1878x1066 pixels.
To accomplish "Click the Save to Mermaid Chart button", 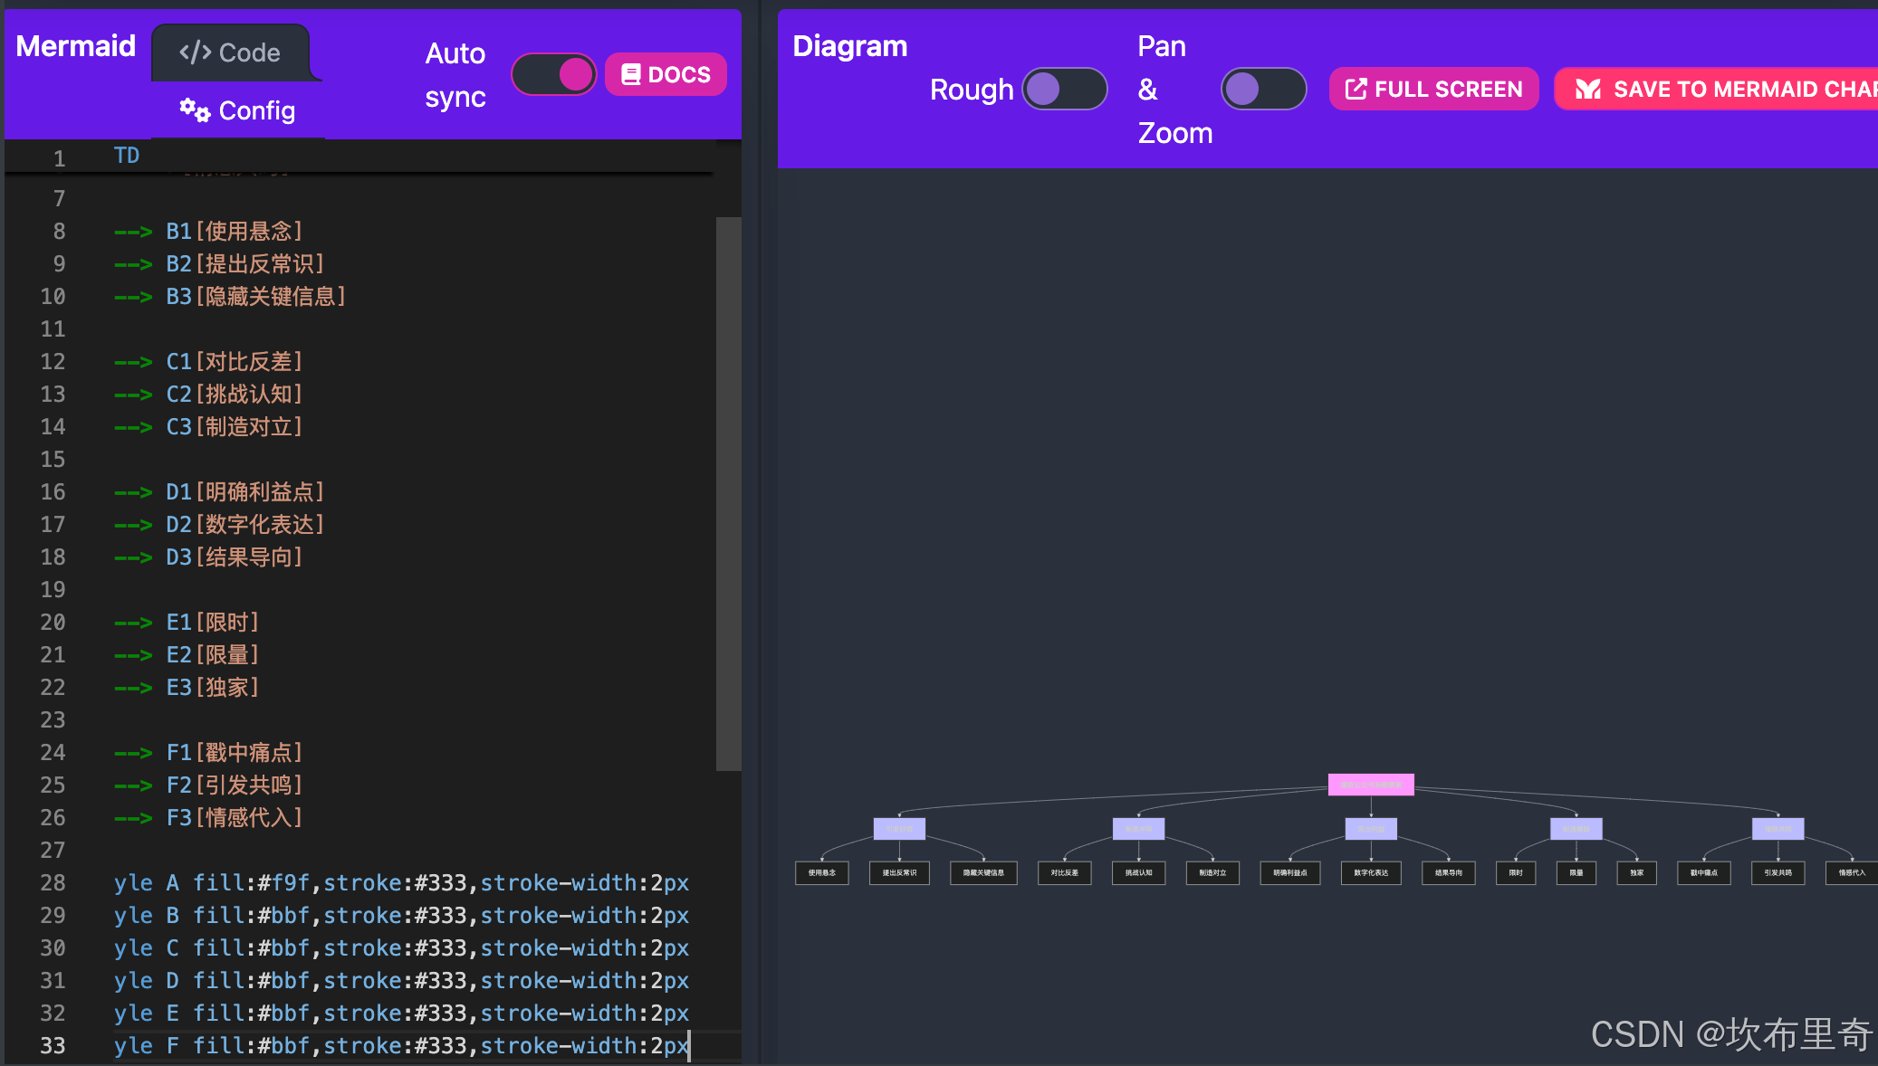I will click(x=1720, y=89).
